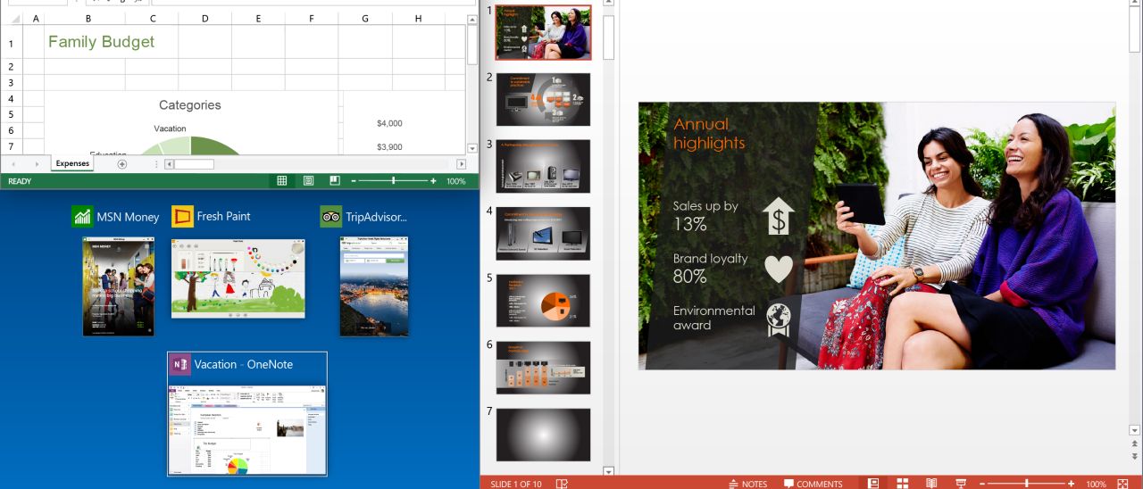The image size is (1143, 489).
Task: Click the $3,900 axis label
Action: click(x=389, y=147)
